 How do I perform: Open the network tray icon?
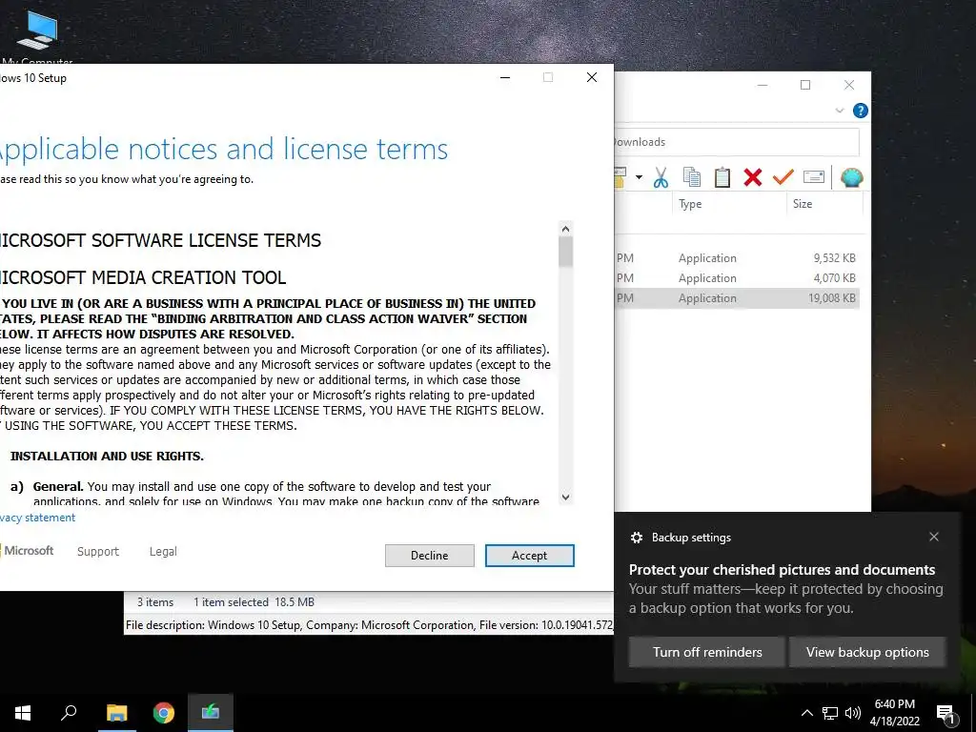click(x=830, y=713)
